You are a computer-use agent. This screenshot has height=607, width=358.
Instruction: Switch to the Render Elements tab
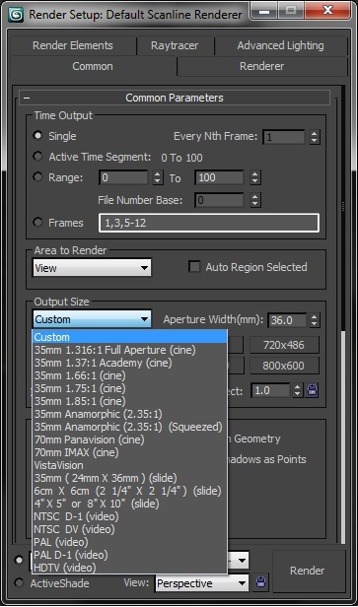[73, 45]
